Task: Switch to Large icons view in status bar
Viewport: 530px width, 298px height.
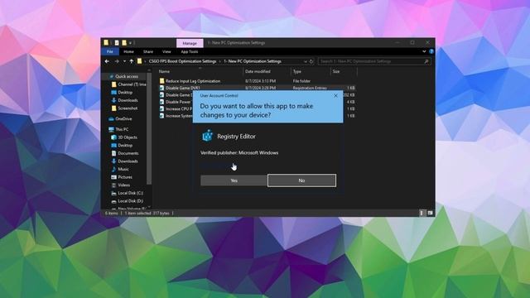Action: [x=430, y=214]
